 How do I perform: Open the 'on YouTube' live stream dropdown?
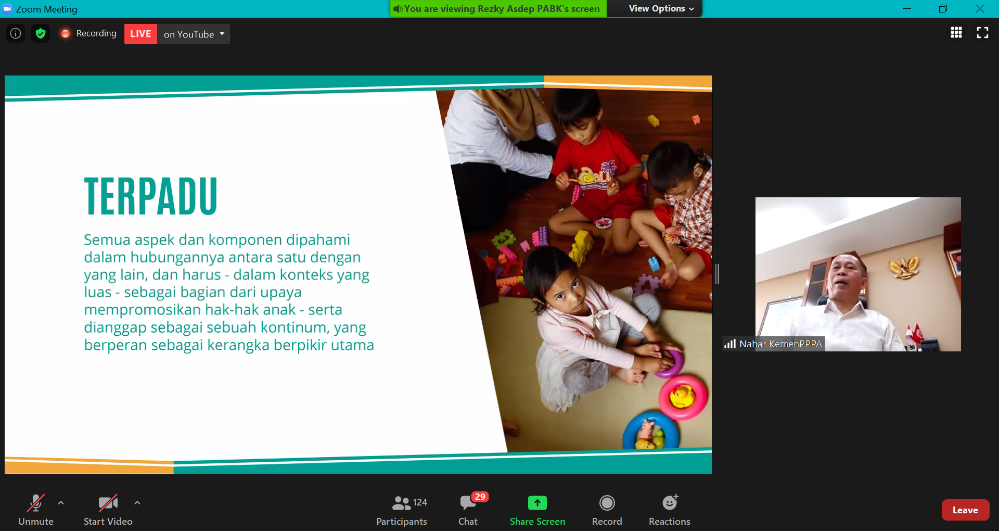[x=194, y=34]
